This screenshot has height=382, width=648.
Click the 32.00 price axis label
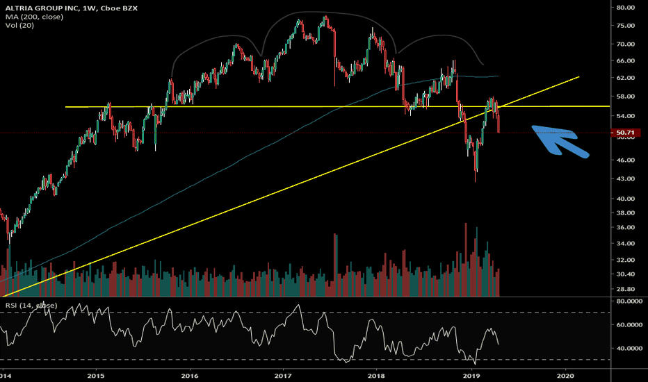[x=625, y=260]
